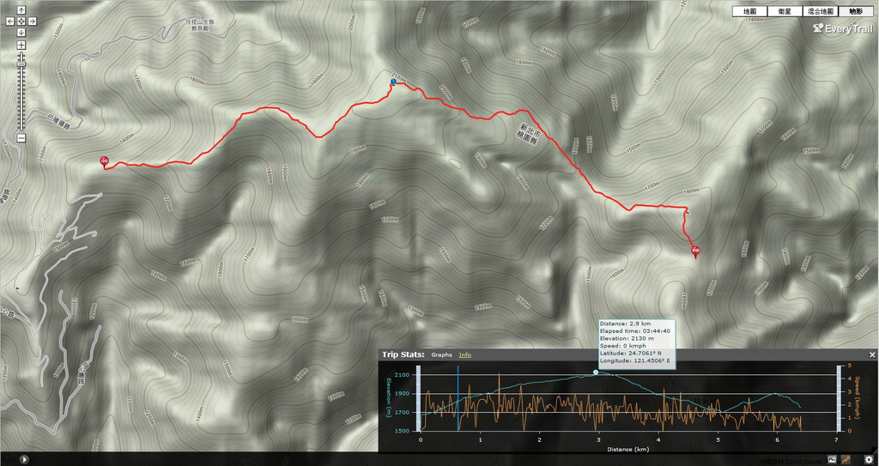Switch to the 地圖 map view
The height and width of the screenshot is (466, 879).
click(x=749, y=11)
